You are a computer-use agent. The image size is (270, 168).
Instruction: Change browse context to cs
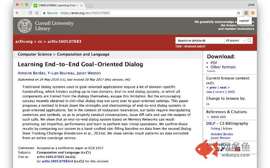(x=208, y=104)
